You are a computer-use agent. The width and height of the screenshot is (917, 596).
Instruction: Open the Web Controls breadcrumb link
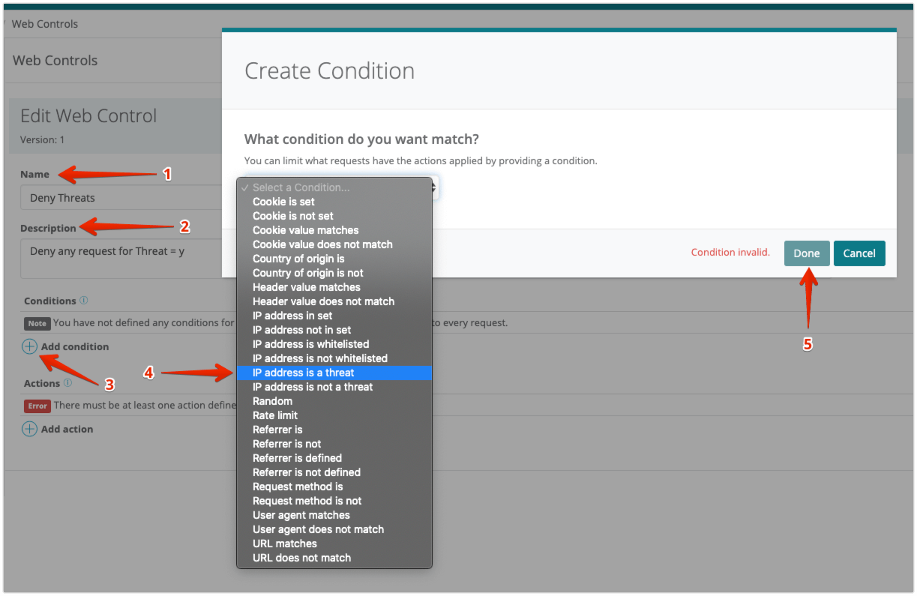coord(45,24)
